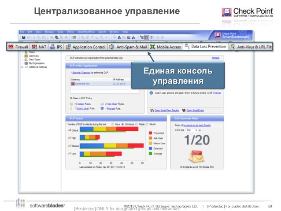Click the Save floppy disk toolbar icon

pyautogui.click(x=24, y=37)
